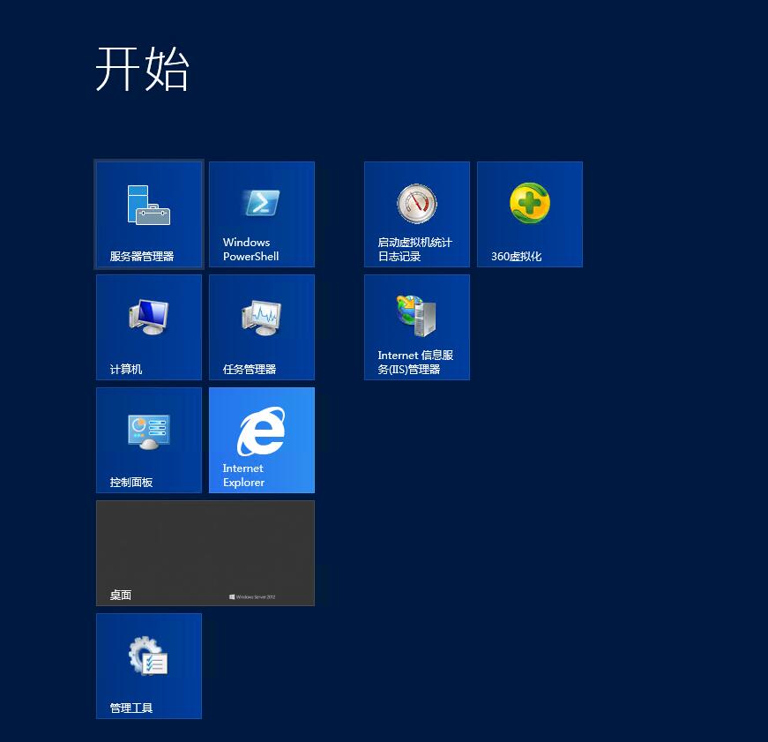This screenshot has width=768, height=742.
Task: Click the 控制面板 tile label text
Action: click(131, 483)
